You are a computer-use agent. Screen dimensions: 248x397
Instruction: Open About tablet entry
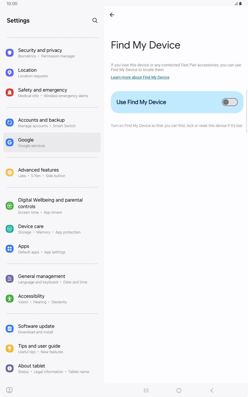[x=52, y=368]
